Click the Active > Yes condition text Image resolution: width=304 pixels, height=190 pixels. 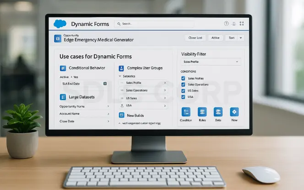coord(69,77)
